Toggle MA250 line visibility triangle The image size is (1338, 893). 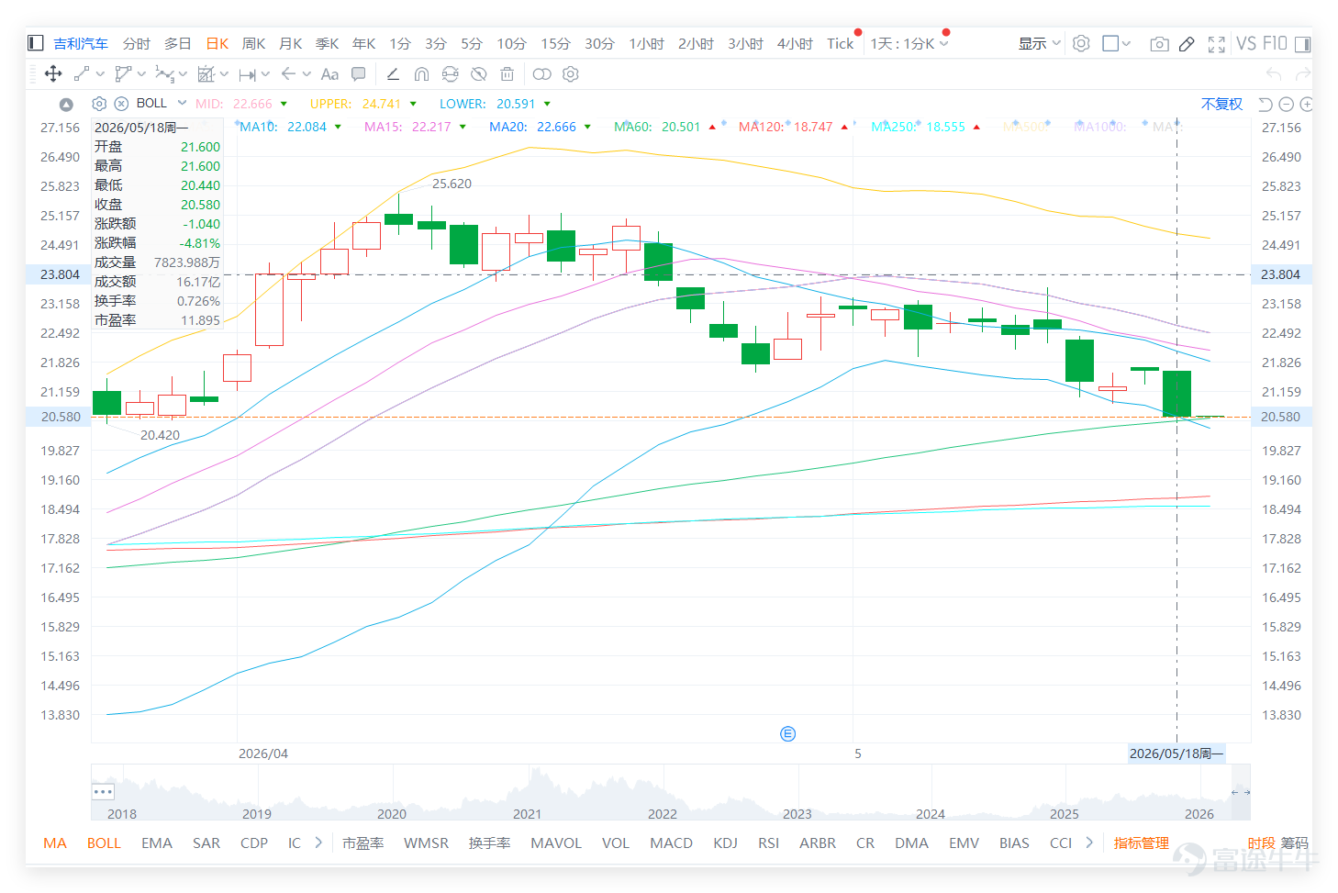(x=976, y=128)
